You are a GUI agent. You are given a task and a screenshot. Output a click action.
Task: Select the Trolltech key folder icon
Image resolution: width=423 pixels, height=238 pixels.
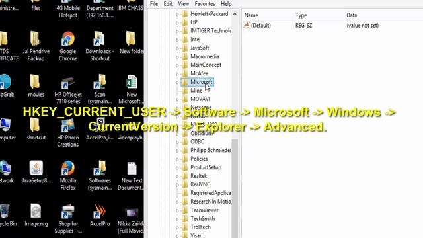click(x=185, y=227)
